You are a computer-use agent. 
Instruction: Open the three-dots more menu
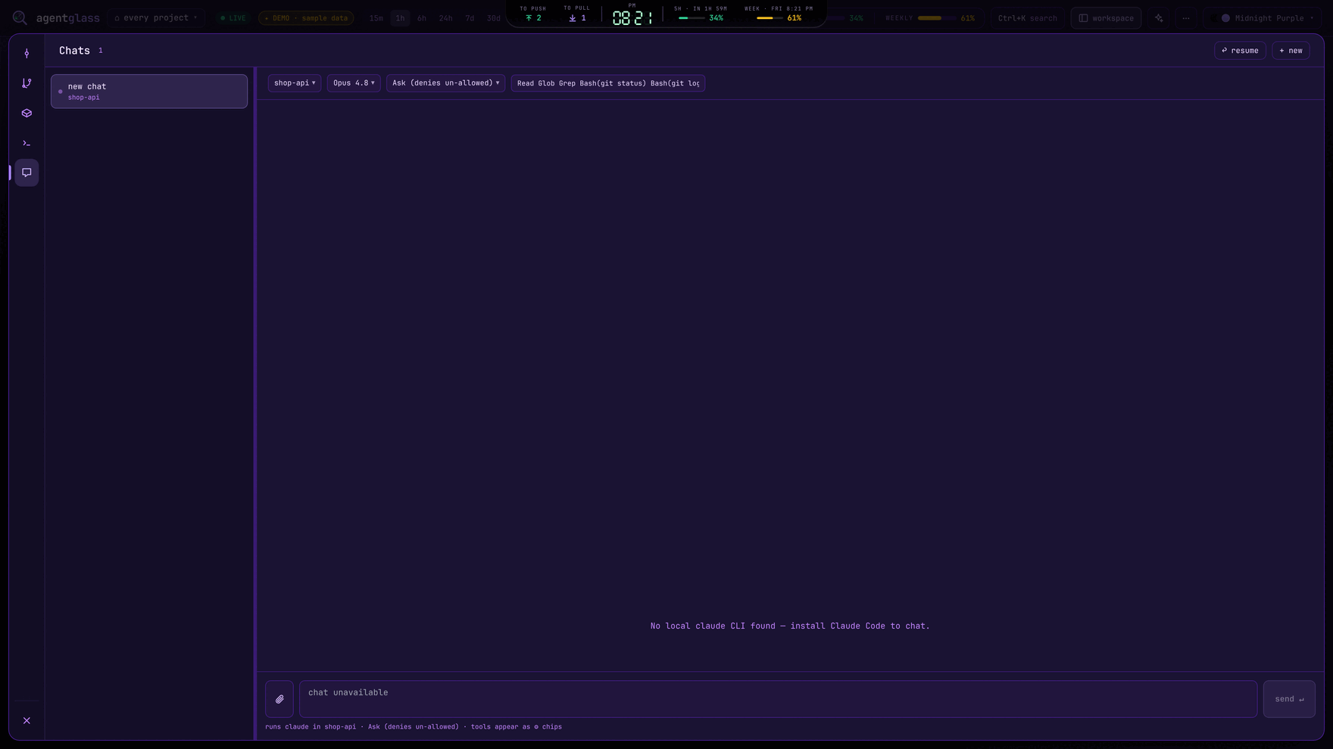tap(1186, 18)
